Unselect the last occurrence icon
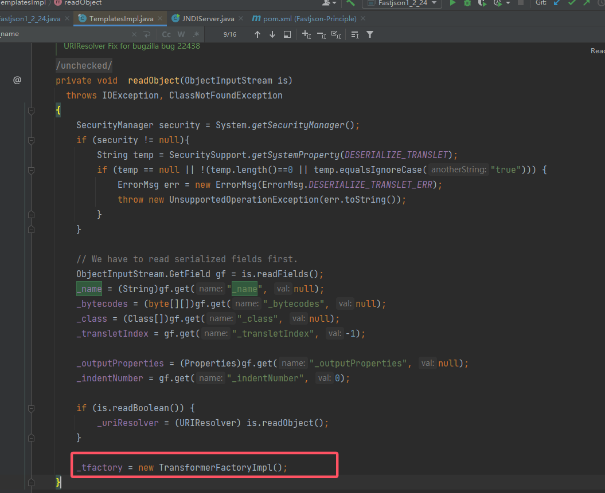 point(321,36)
